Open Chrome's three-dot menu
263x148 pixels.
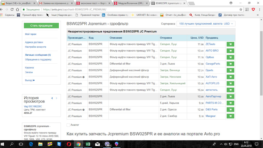(x=259, y=9)
